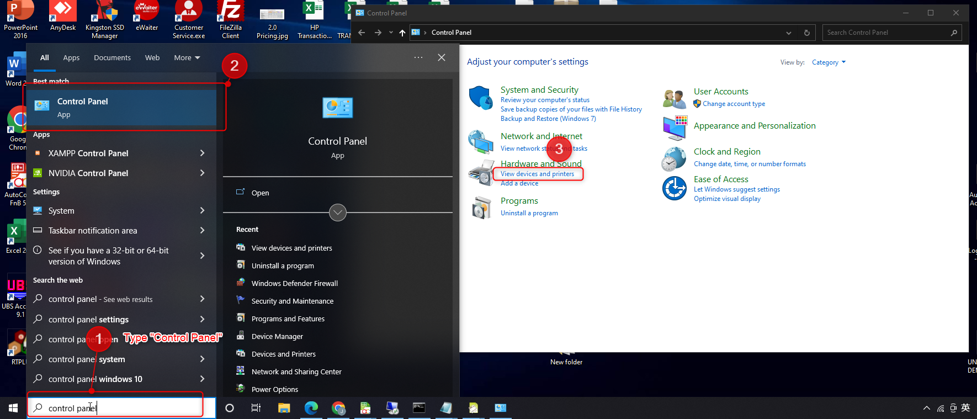977x419 pixels.
Task: Expand more actions with circled chevron
Action: [338, 213]
